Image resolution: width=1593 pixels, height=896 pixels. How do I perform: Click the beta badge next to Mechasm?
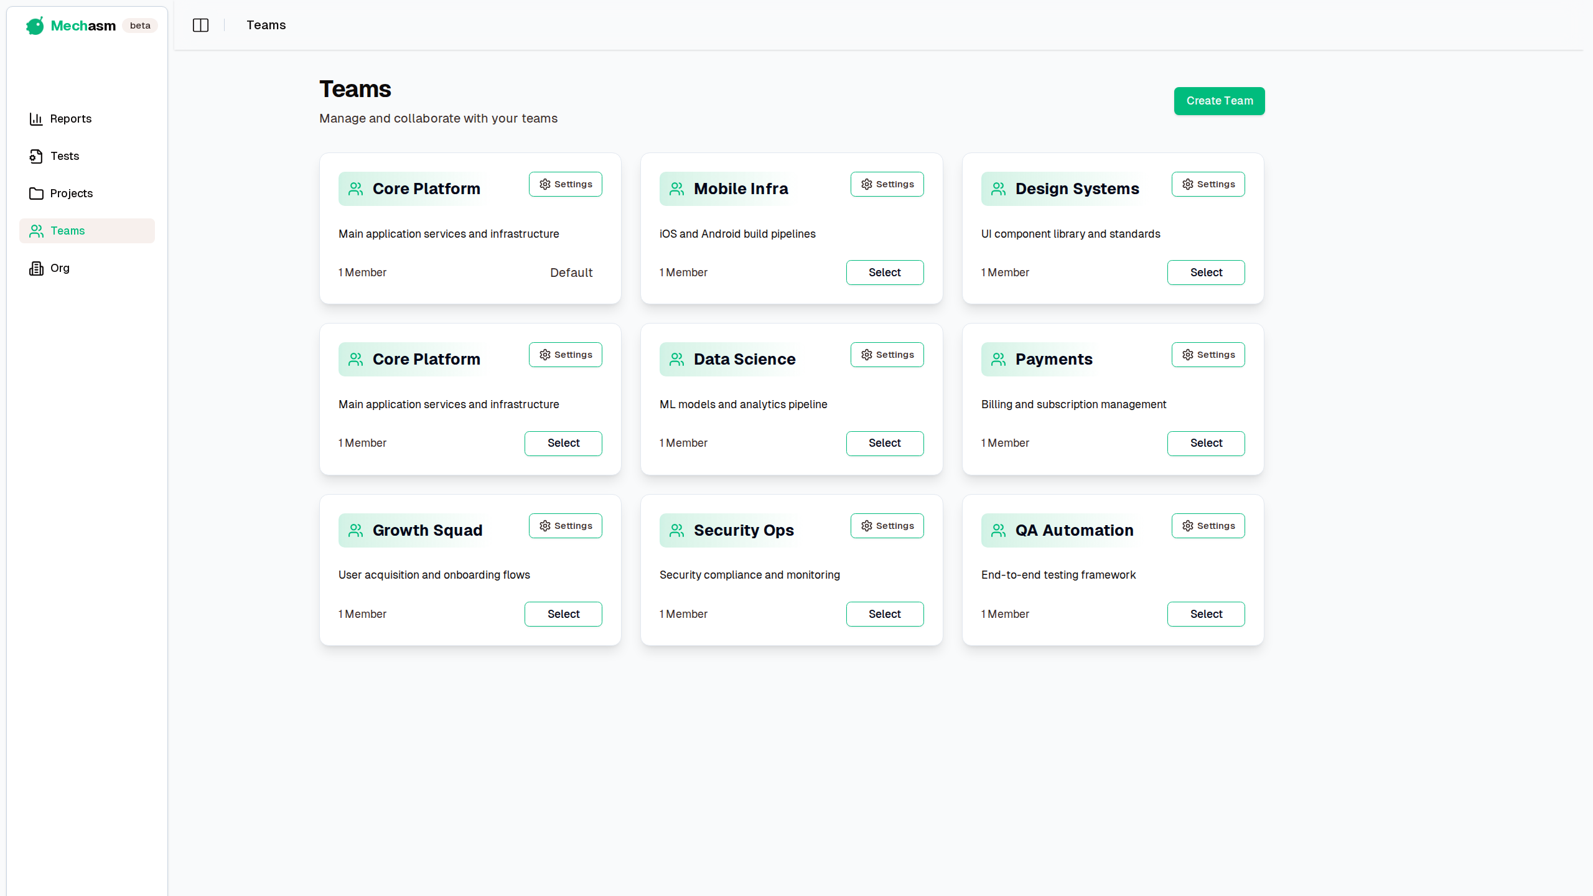pos(140,26)
